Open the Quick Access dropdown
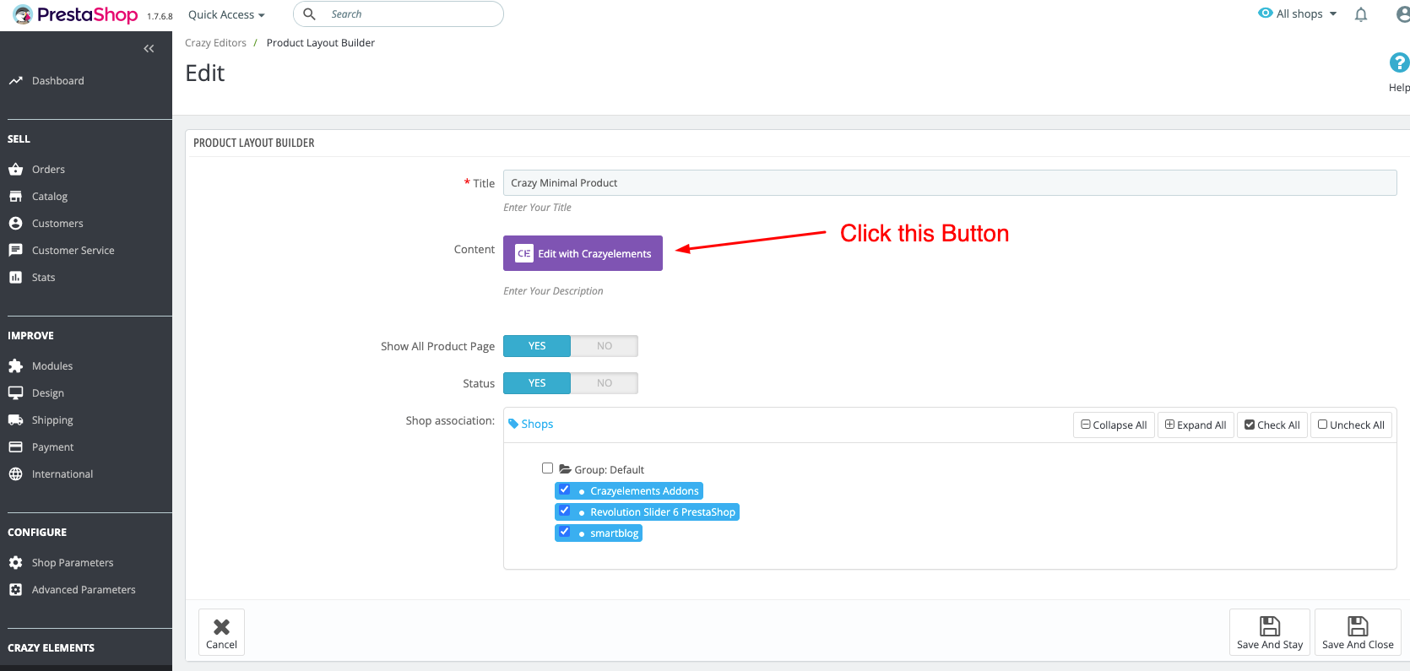Image resolution: width=1410 pixels, height=671 pixels. [226, 15]
